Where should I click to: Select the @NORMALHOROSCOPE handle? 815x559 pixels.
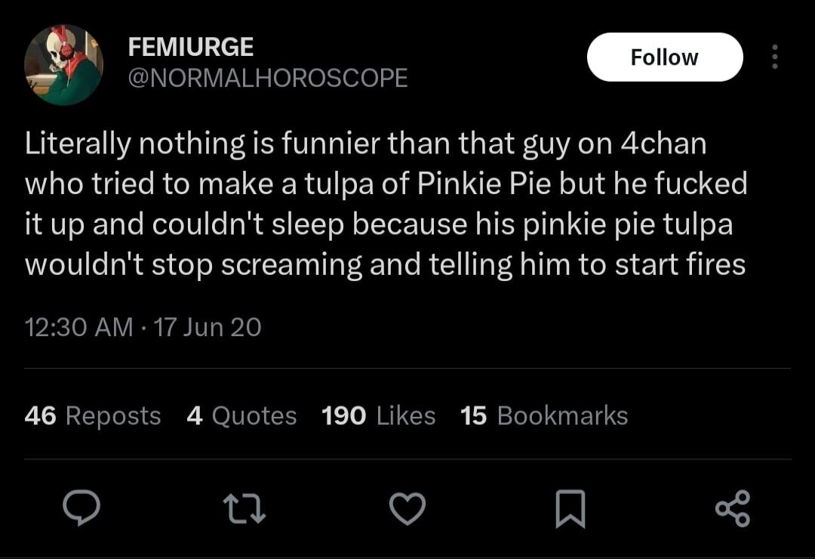point(268,76)
